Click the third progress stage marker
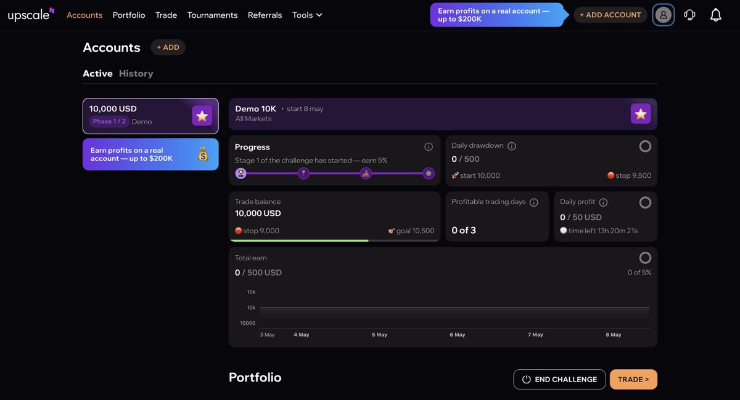The width and height of the screenshot is (740, 400). (x=366, y=174)
